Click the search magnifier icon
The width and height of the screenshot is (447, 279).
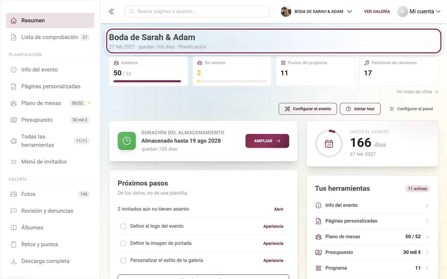(132, 11)
